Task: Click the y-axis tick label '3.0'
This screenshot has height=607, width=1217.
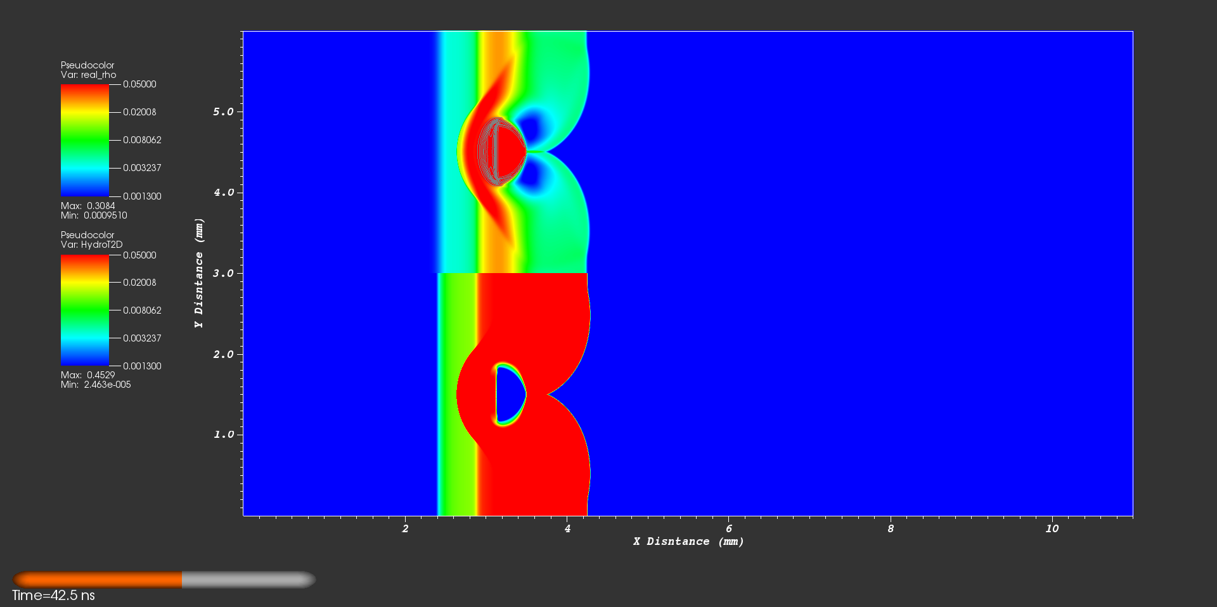Action: pos(223,273)
